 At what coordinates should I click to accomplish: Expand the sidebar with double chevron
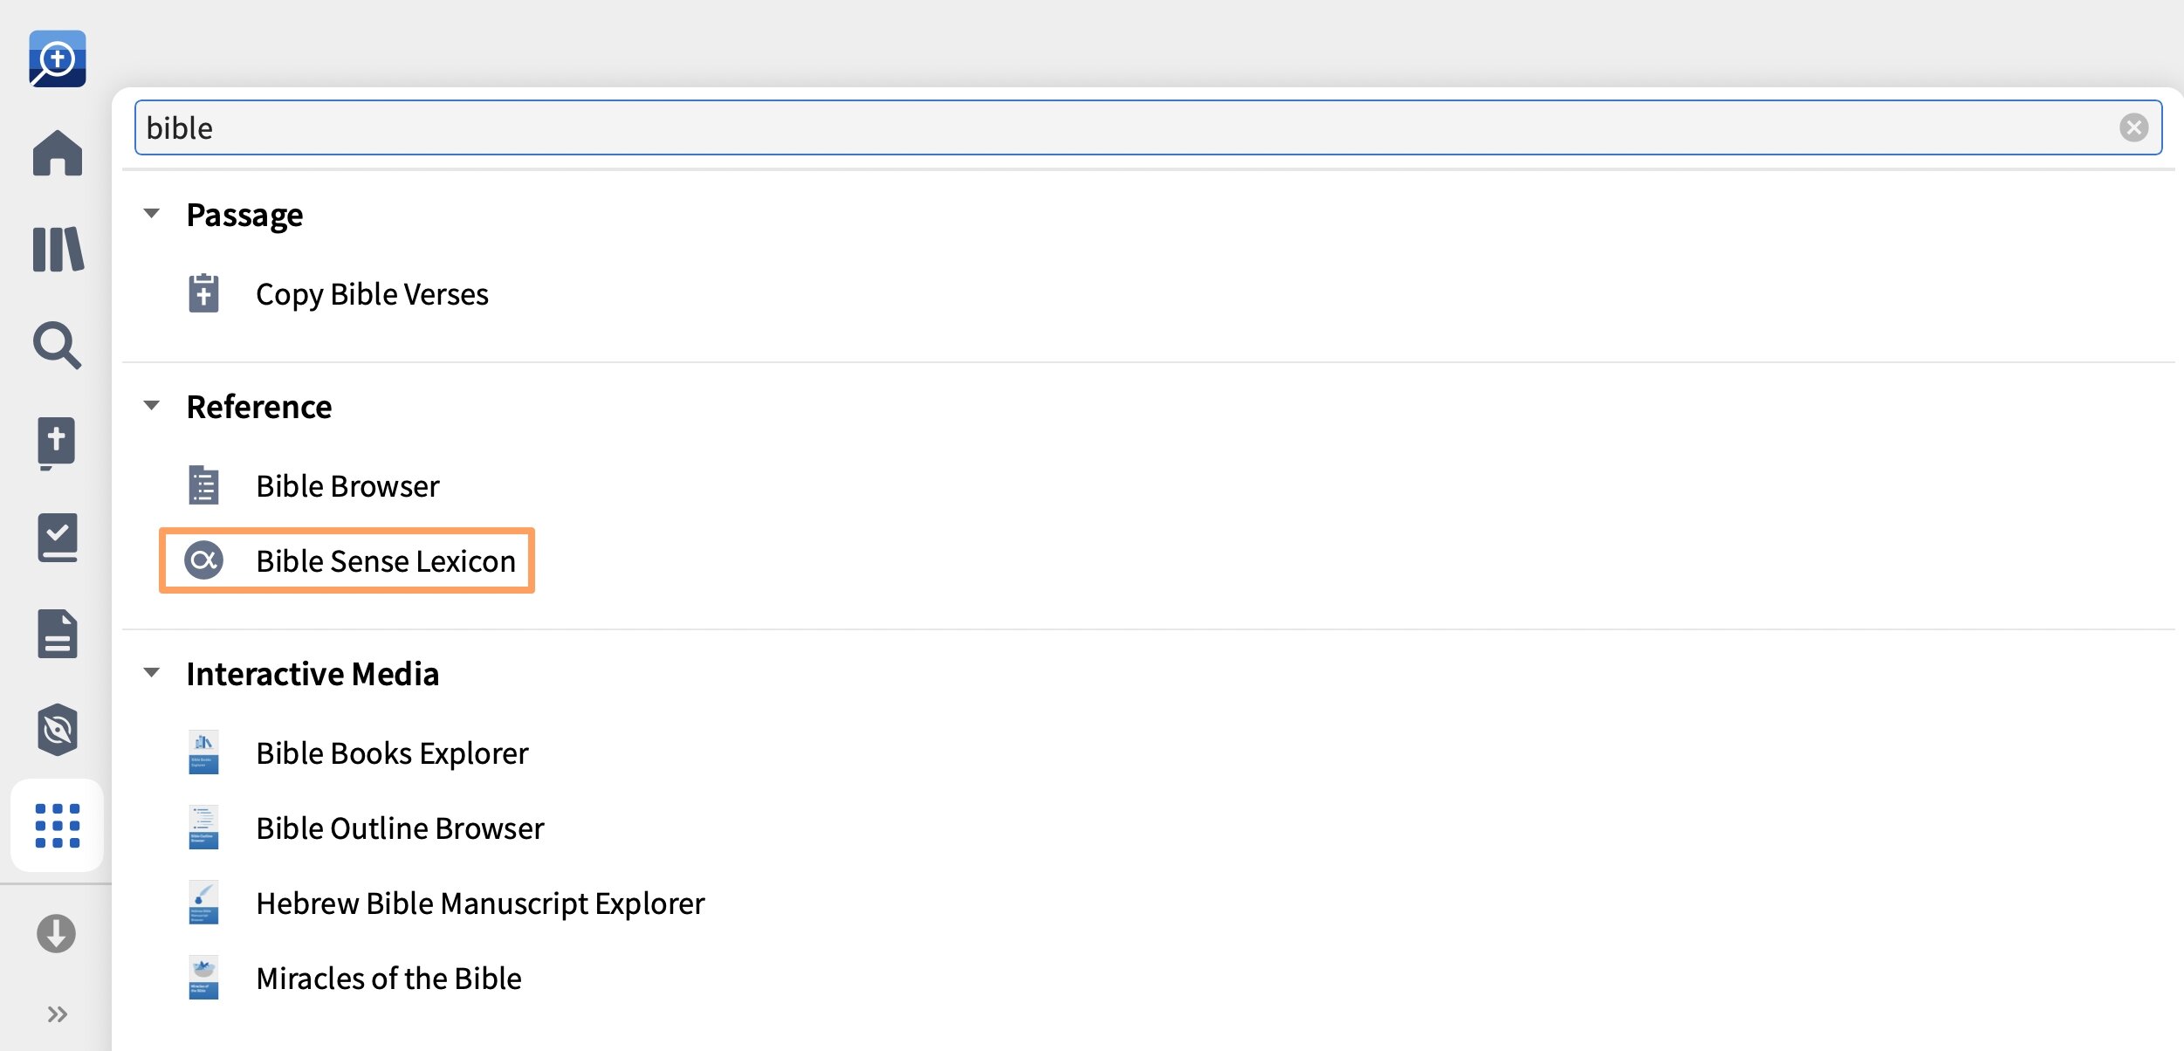pyautogui.click(x=58, y=1014)
